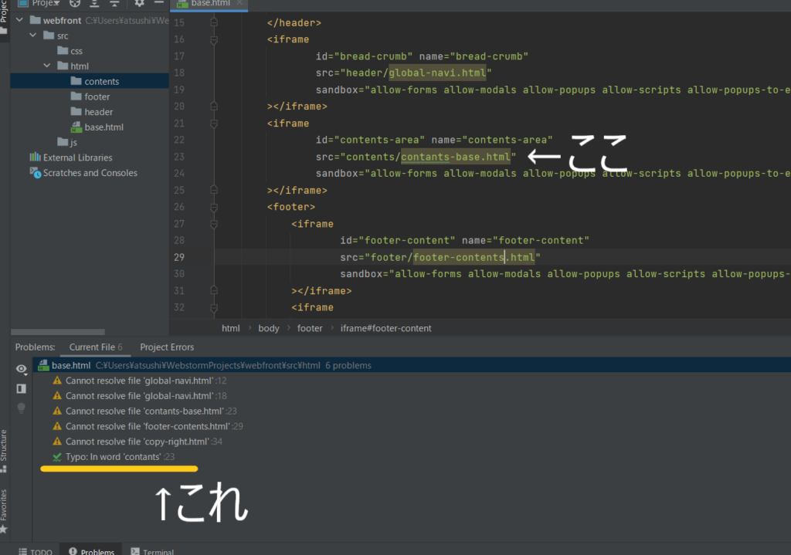Open the Terminal tool window
The width and height of the screenshot is (791, 555).
[152, 551]
